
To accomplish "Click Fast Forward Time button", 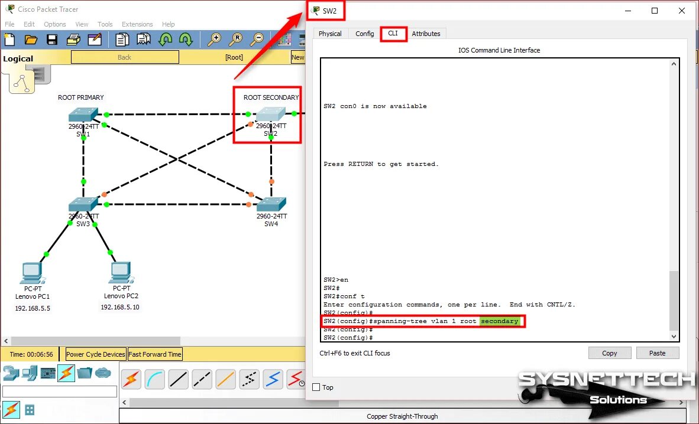I will (155, 354).
